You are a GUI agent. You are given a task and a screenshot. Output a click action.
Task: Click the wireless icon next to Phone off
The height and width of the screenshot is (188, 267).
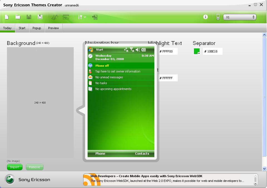point(90,66)
